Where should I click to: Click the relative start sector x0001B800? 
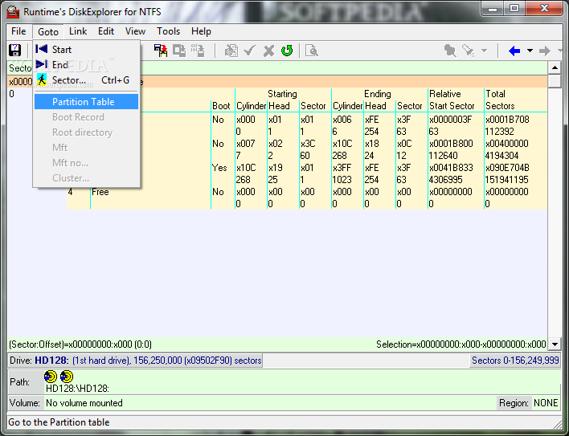[451, 144]
